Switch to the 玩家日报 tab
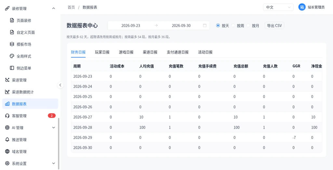 tap(102, 52)
